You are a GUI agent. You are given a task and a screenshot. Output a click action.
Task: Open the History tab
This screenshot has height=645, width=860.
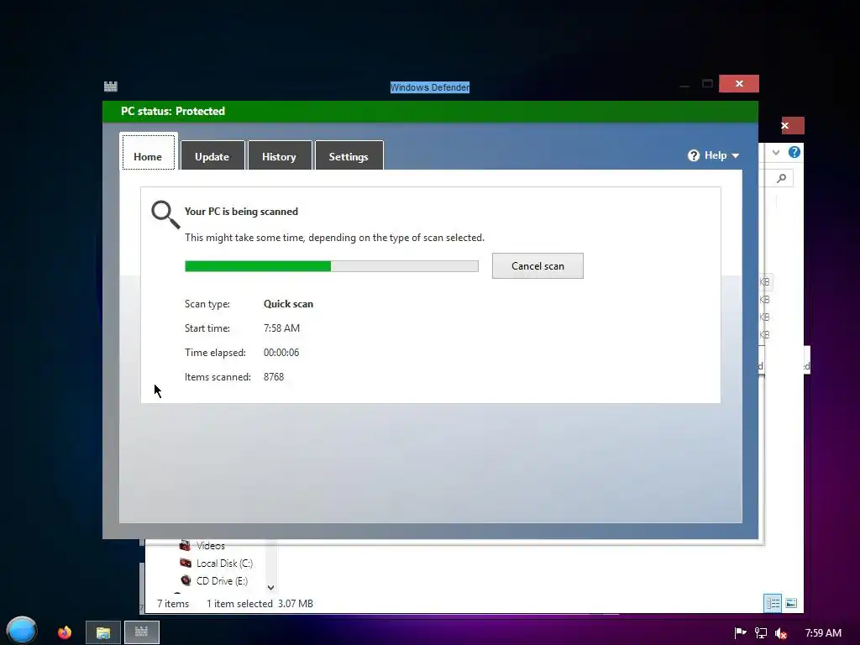pyautogui.click(x=280, y=155)
